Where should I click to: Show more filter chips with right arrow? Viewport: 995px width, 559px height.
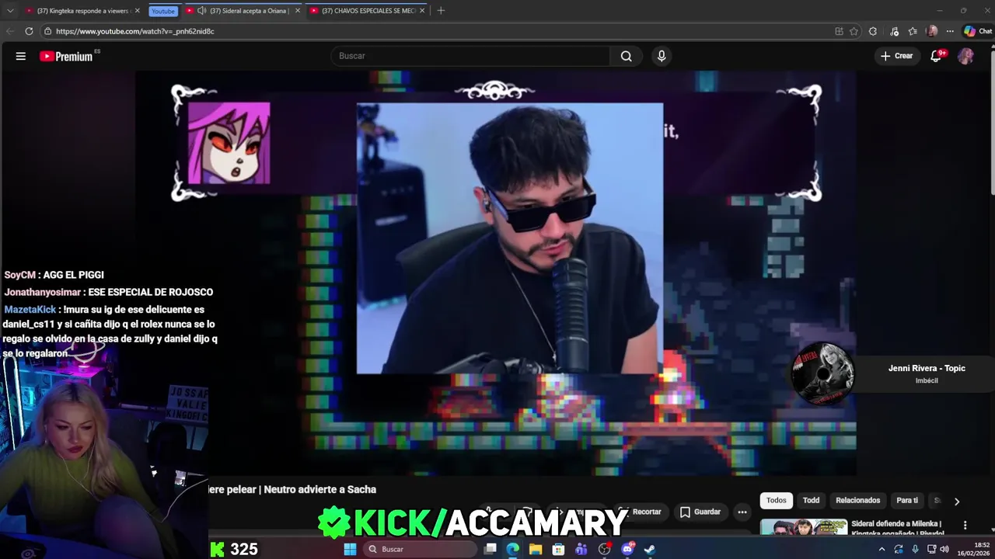pyautogui.click(x=957, y=501)
